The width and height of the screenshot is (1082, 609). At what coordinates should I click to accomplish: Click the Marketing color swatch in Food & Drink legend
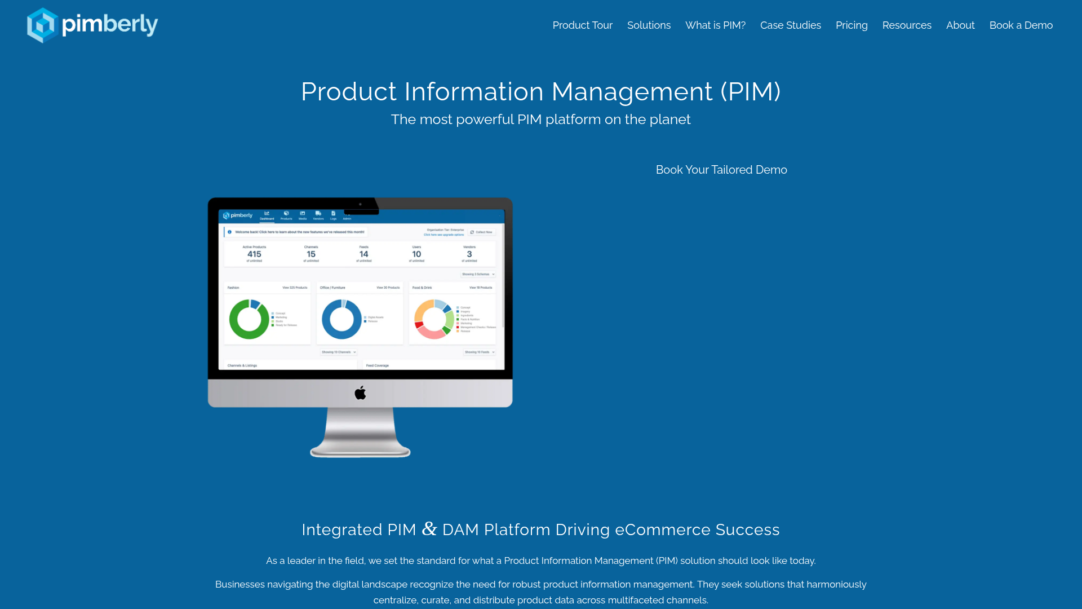coord(457,323)
